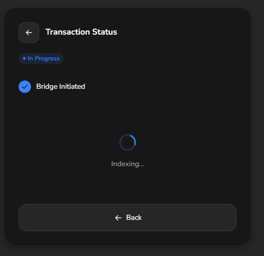Viewport: 264px width, 256px height.
Task: Select the In Progress status badge
Action: pos(41,58)
